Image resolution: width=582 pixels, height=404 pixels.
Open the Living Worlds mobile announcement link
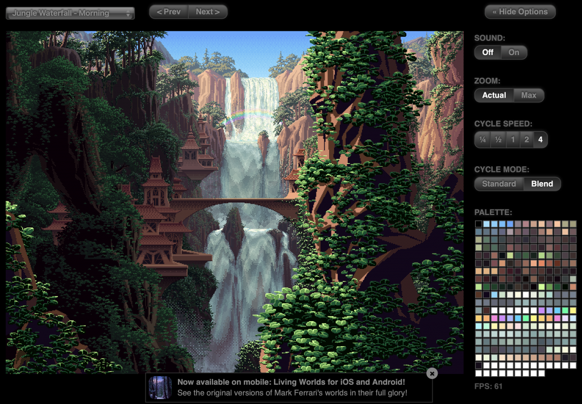(x=291, y=382)
